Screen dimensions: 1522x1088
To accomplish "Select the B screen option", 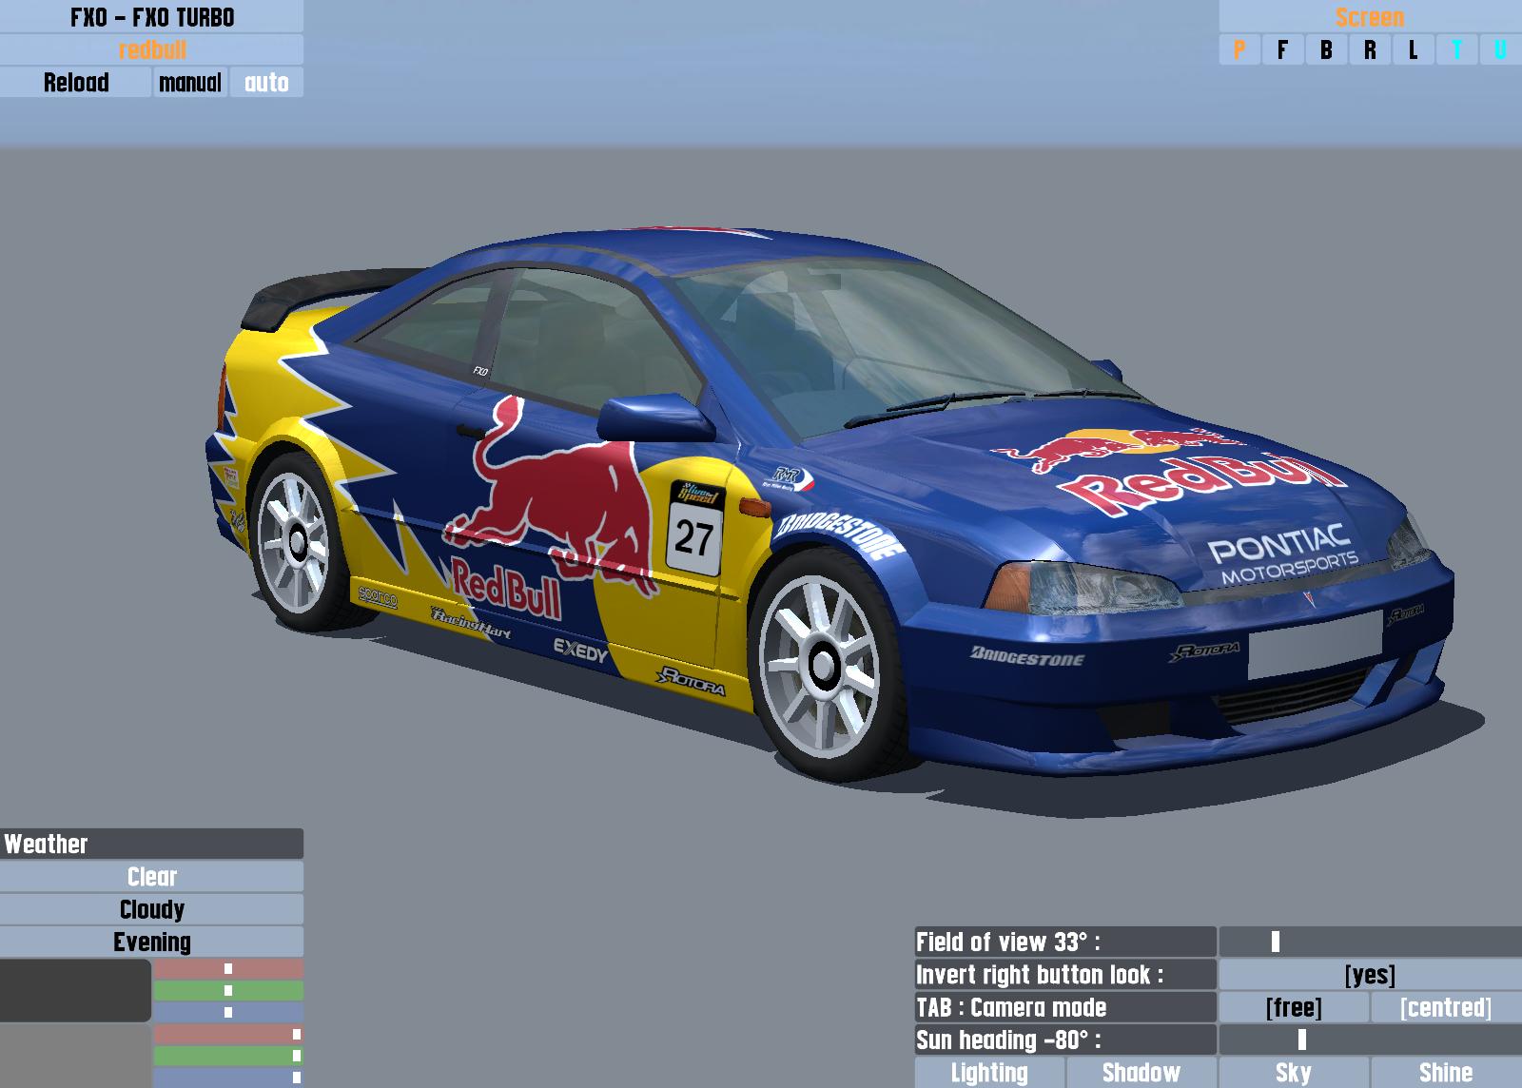I will click(x=1326, y=49).
